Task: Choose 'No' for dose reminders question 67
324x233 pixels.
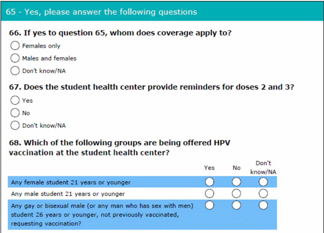Action: pos(15,113)
